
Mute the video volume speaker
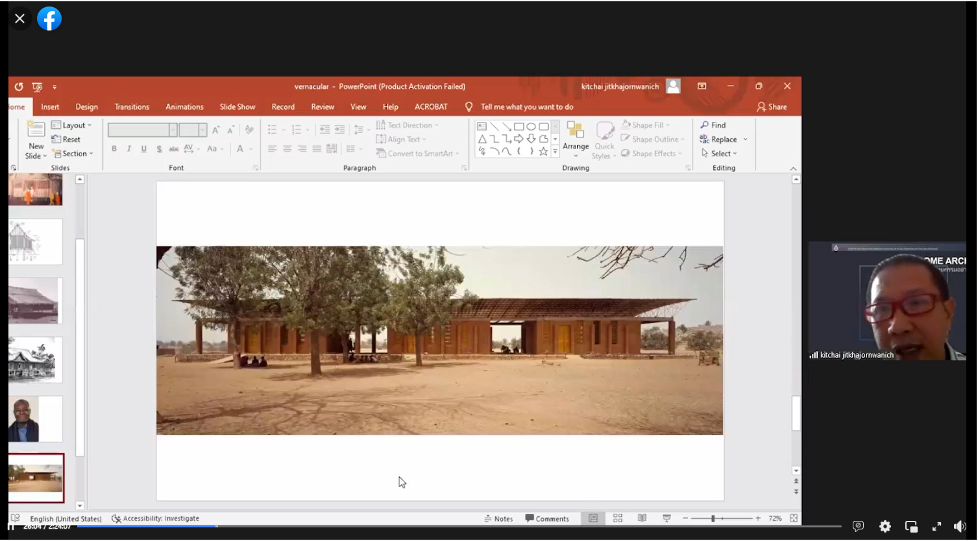tap(960, 526)
